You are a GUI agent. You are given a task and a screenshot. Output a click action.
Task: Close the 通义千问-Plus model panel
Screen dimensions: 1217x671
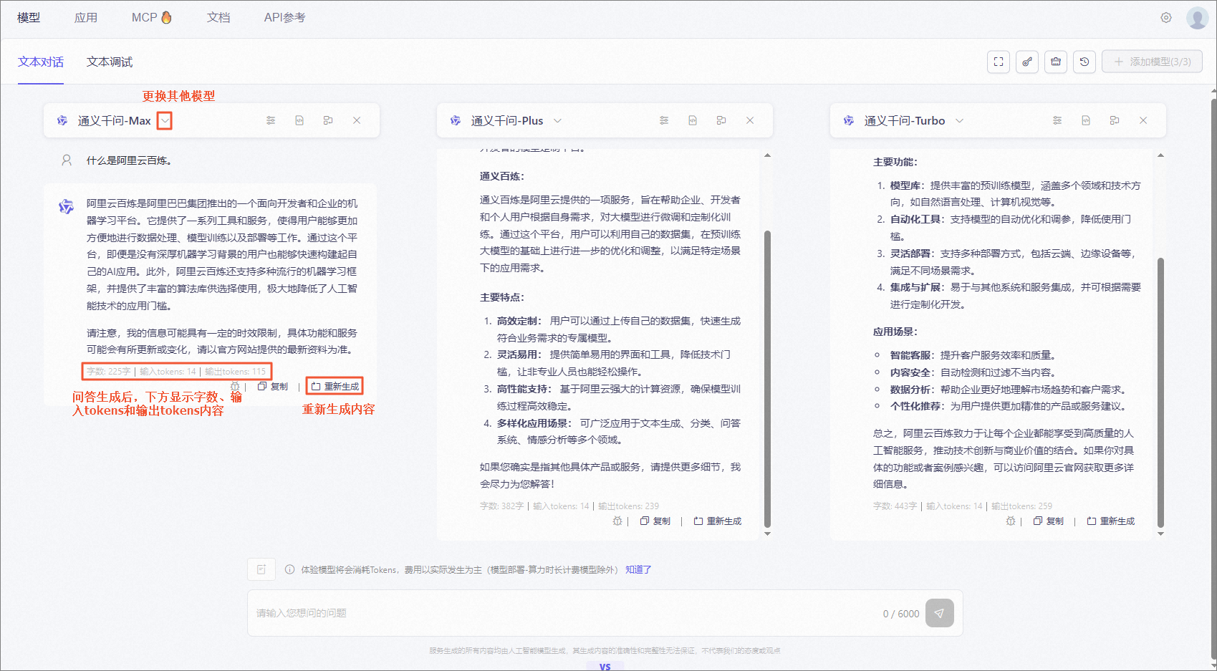click(750, 120)
